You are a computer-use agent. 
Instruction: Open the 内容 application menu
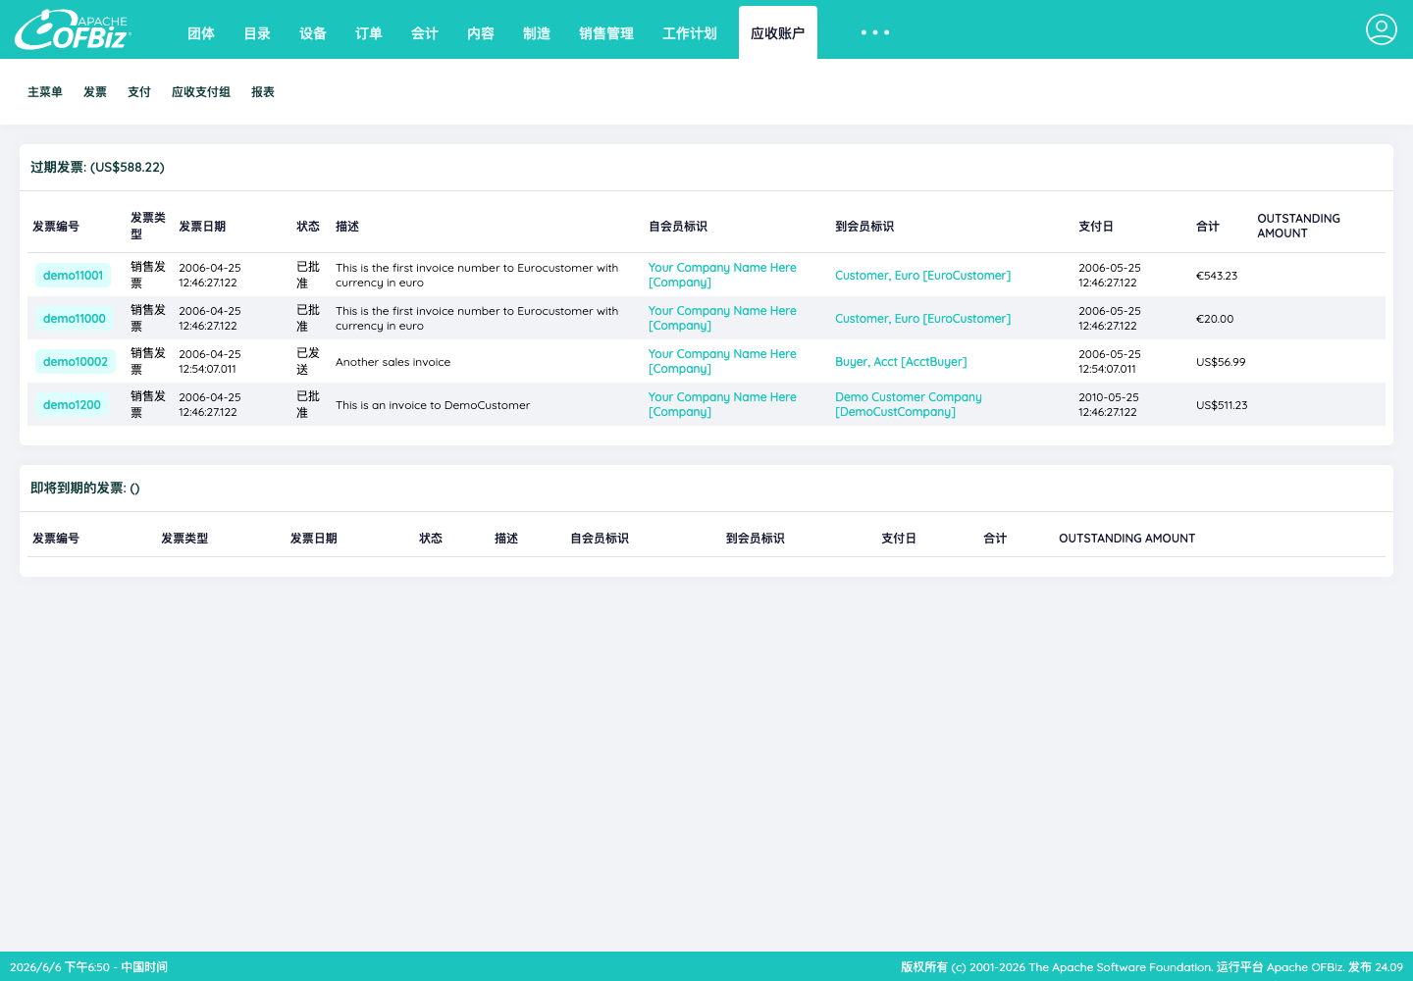pos(481,33)
